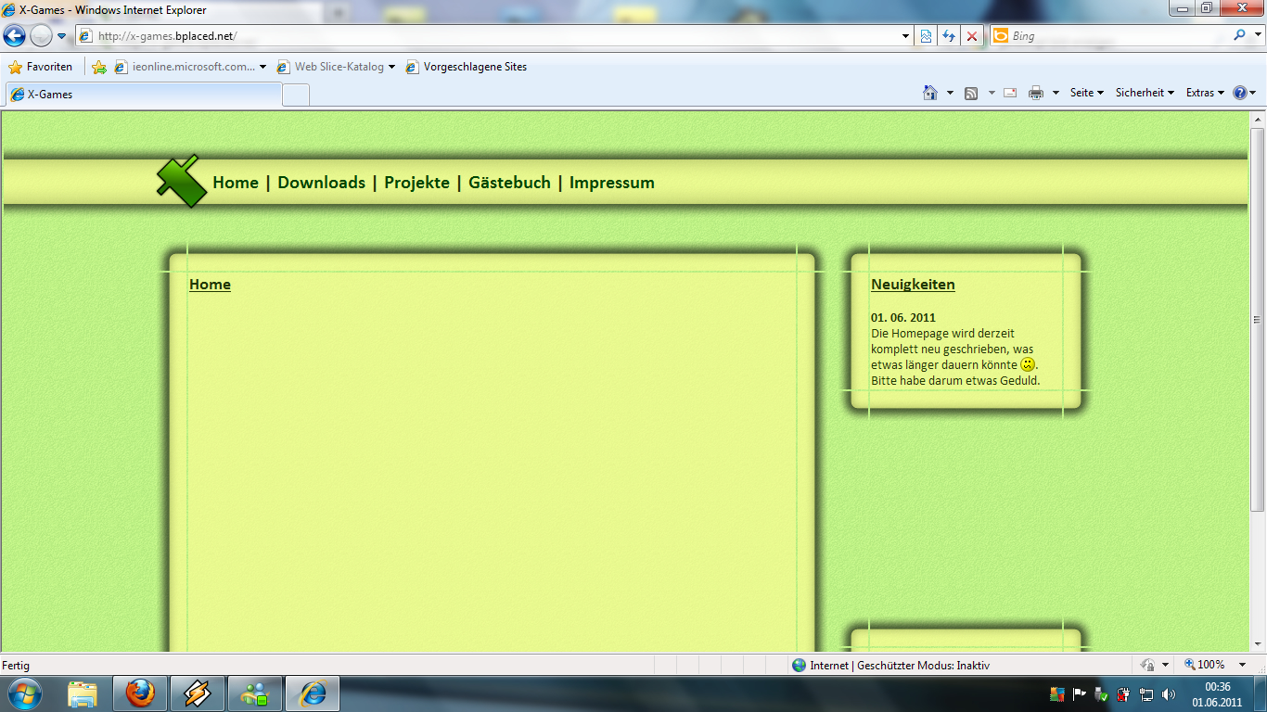Expand the Seite dropdown menu
This screenshot has height=712, width=1267.
click(x=1086, y=93)
